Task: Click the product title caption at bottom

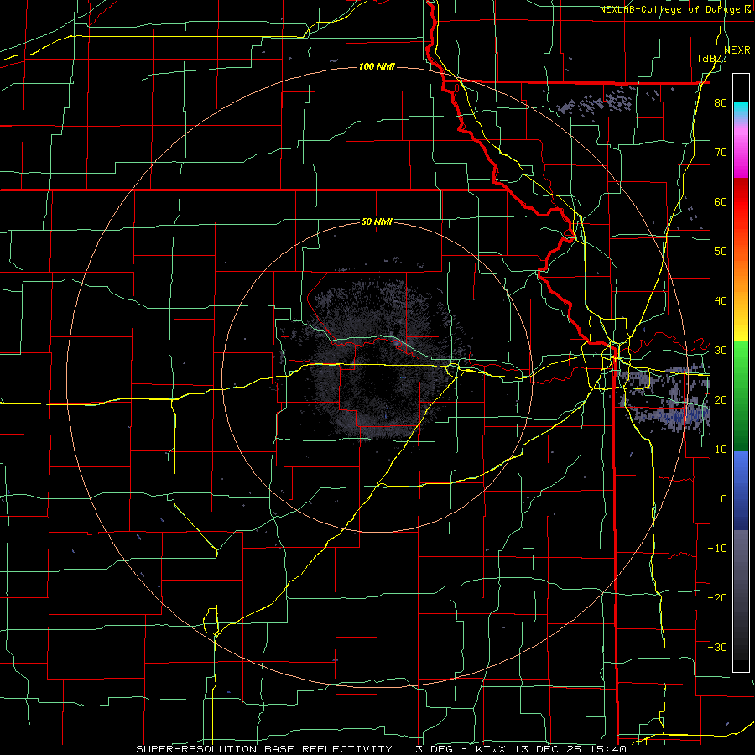Action: coord(381,749)
